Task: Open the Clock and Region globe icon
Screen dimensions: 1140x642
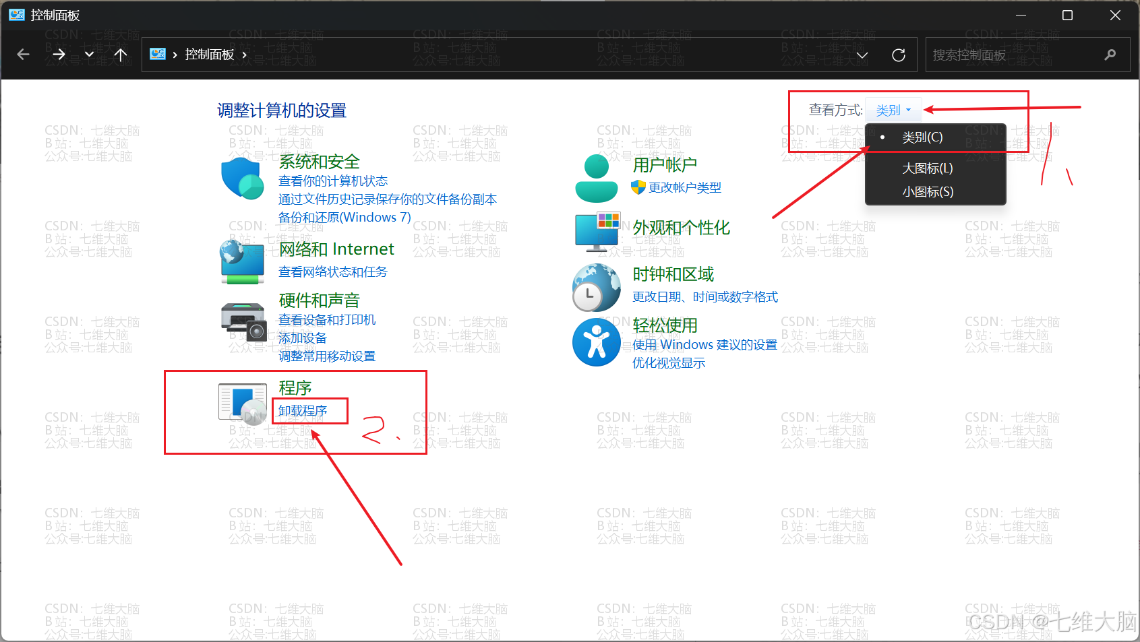Action: point(597,288)
